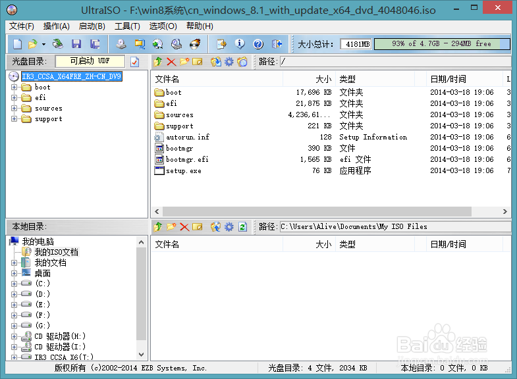Click the Convert image toolbar icon

click(158, 44)
